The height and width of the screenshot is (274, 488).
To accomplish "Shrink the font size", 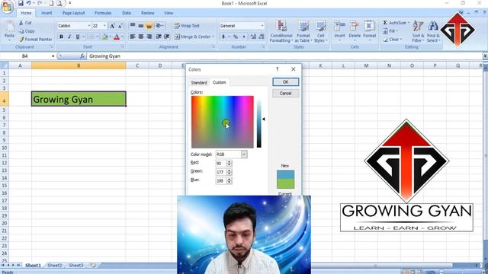I will [120, 26].
